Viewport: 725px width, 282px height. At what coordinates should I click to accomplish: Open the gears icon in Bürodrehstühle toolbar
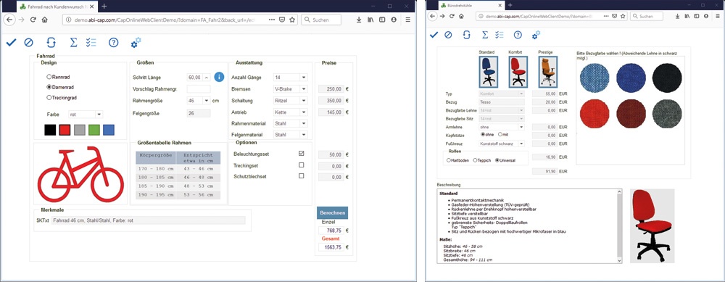[x=536, y=35]
